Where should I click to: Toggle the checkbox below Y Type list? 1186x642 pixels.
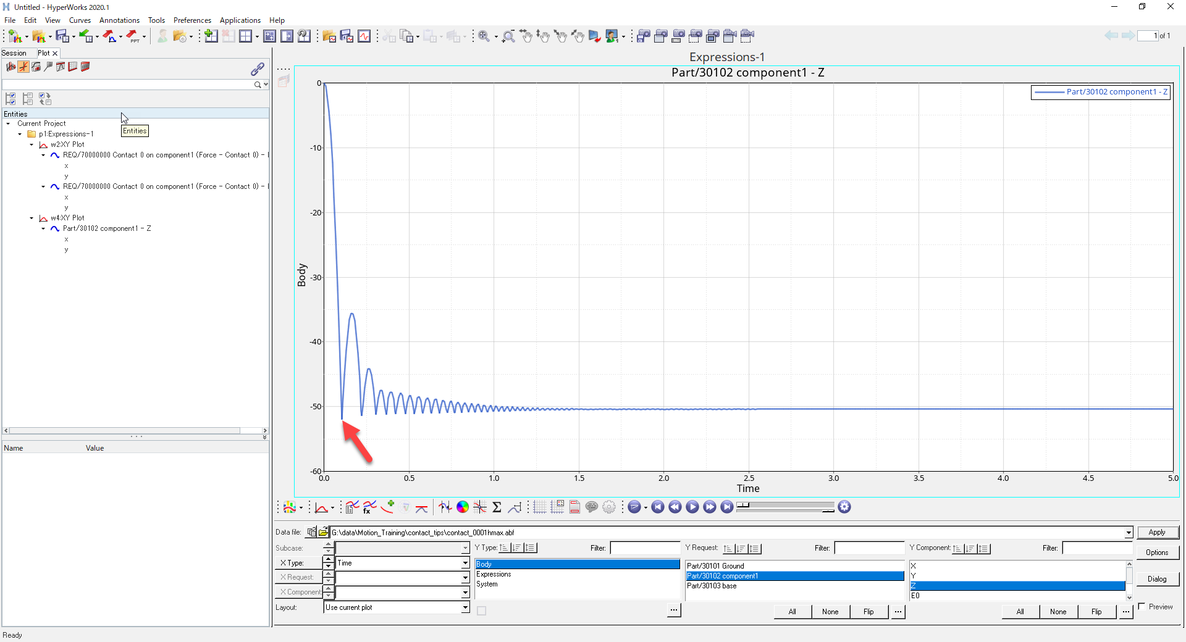point(482,611)
